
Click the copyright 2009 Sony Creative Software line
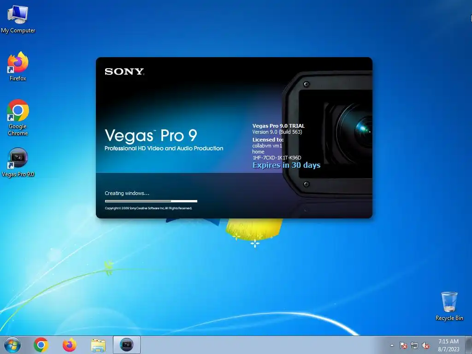pos(148,208)
